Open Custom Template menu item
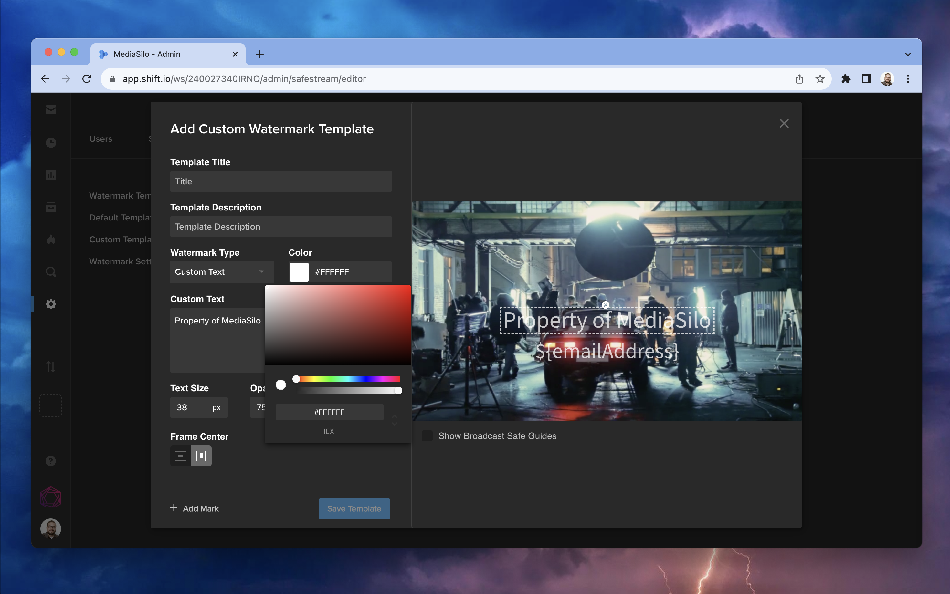The width and height of the screenshot is (950, 594). pos(120,240)
